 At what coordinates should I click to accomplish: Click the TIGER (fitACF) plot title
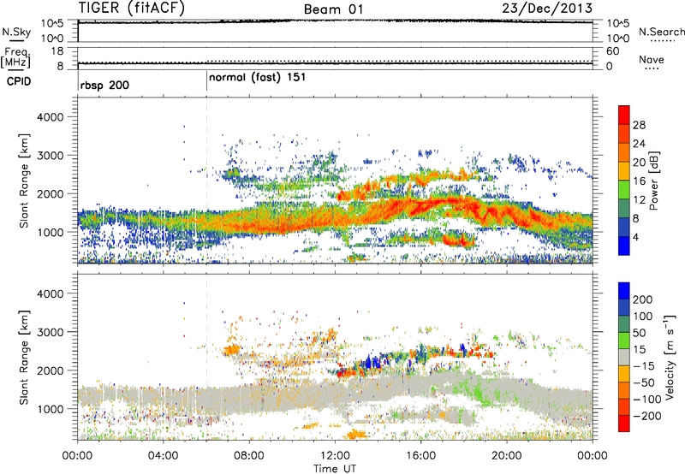pyautogui.click(x=132, y=8)
